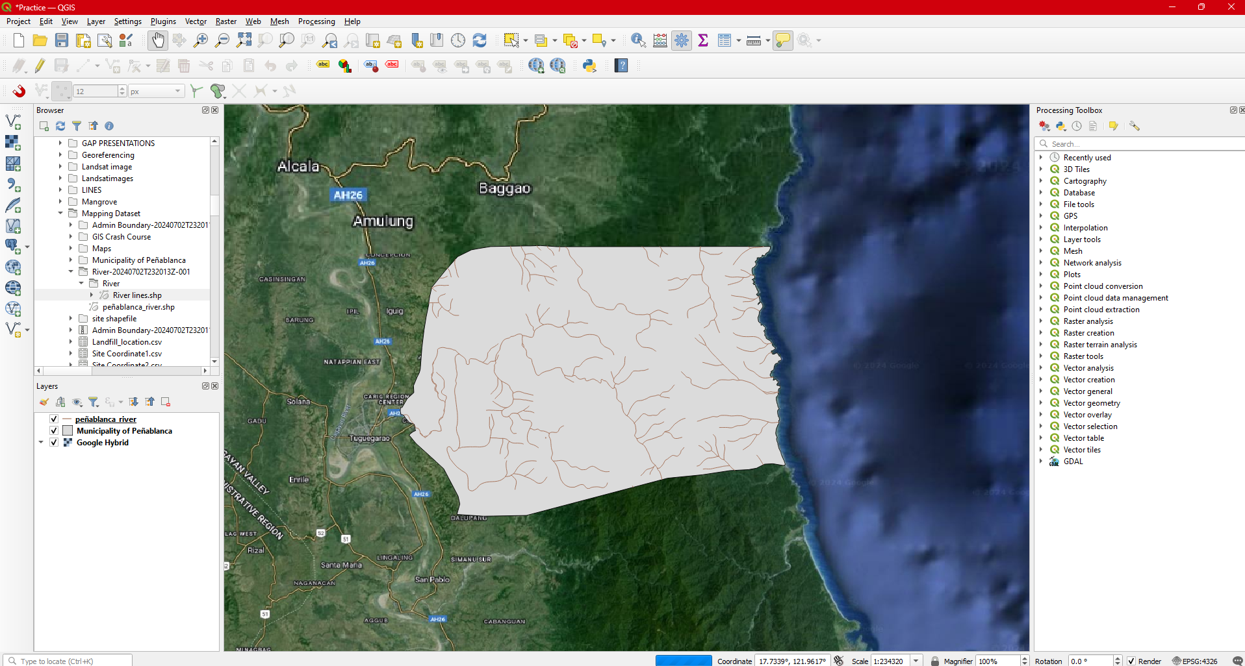Uncheck the Municipality of Peñablanca layer
This screenshot has width=1245, height=666.
(54, 431)
